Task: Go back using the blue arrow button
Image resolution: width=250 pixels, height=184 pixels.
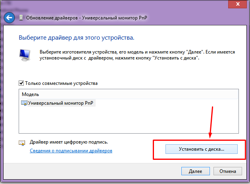Action: tap(9, 17)
